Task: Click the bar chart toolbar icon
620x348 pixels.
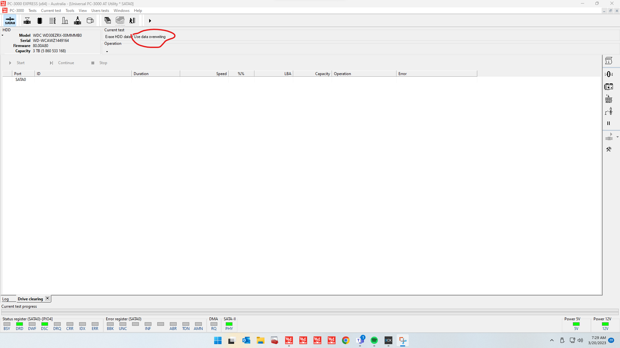Action: (x=65, y=21)
